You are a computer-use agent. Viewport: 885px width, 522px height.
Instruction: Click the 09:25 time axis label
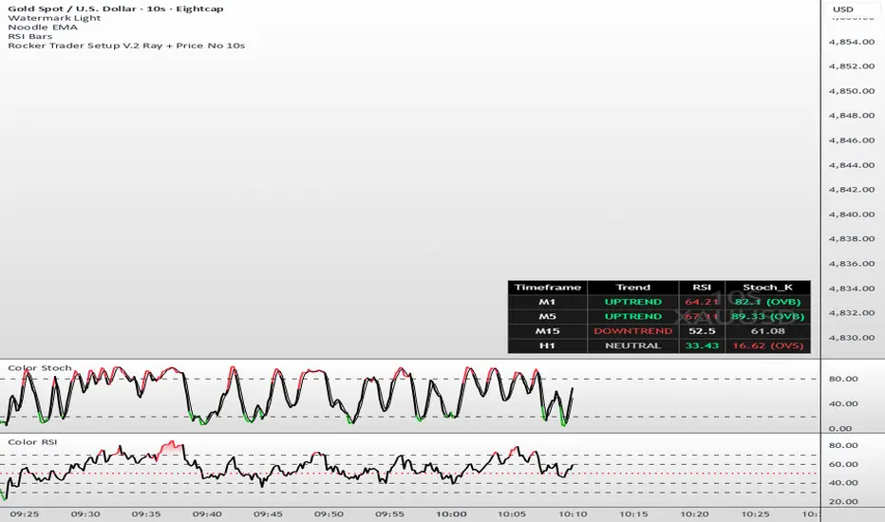(25, 514)
